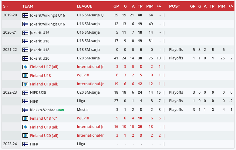Click globe icon next to Finland U20 (all)

[25, 135]
